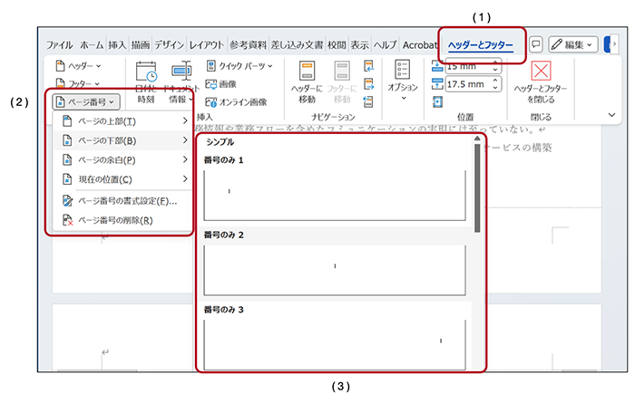The height and width of the screenshot is (403, 635).
Task: Expand the フッター dropdown
Action: pyautogui.click(x=77, y=83)
